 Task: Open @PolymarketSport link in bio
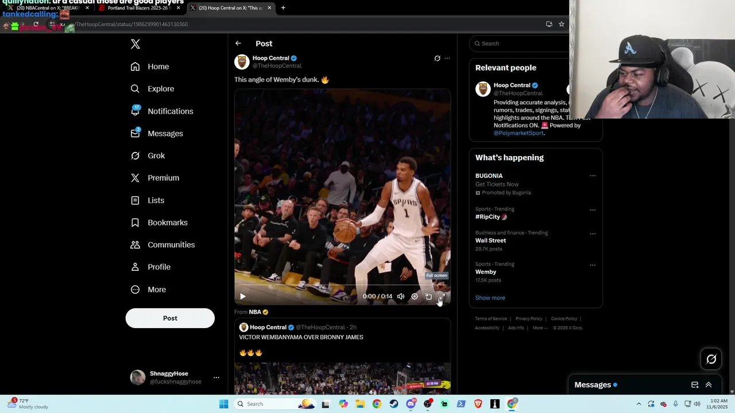(519, 133)
